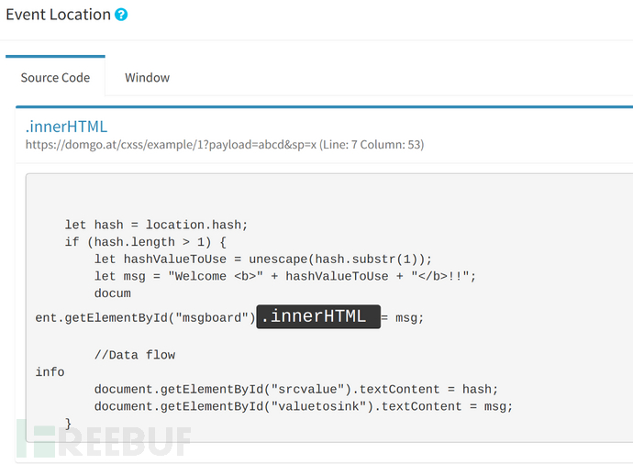Click the wrapped 'info' code line
Screen dimensions: 633x464
point(50,372)
